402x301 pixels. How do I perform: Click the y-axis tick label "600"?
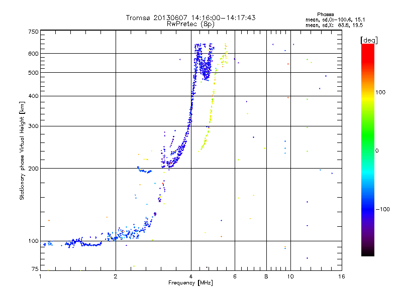pos(34,54)
